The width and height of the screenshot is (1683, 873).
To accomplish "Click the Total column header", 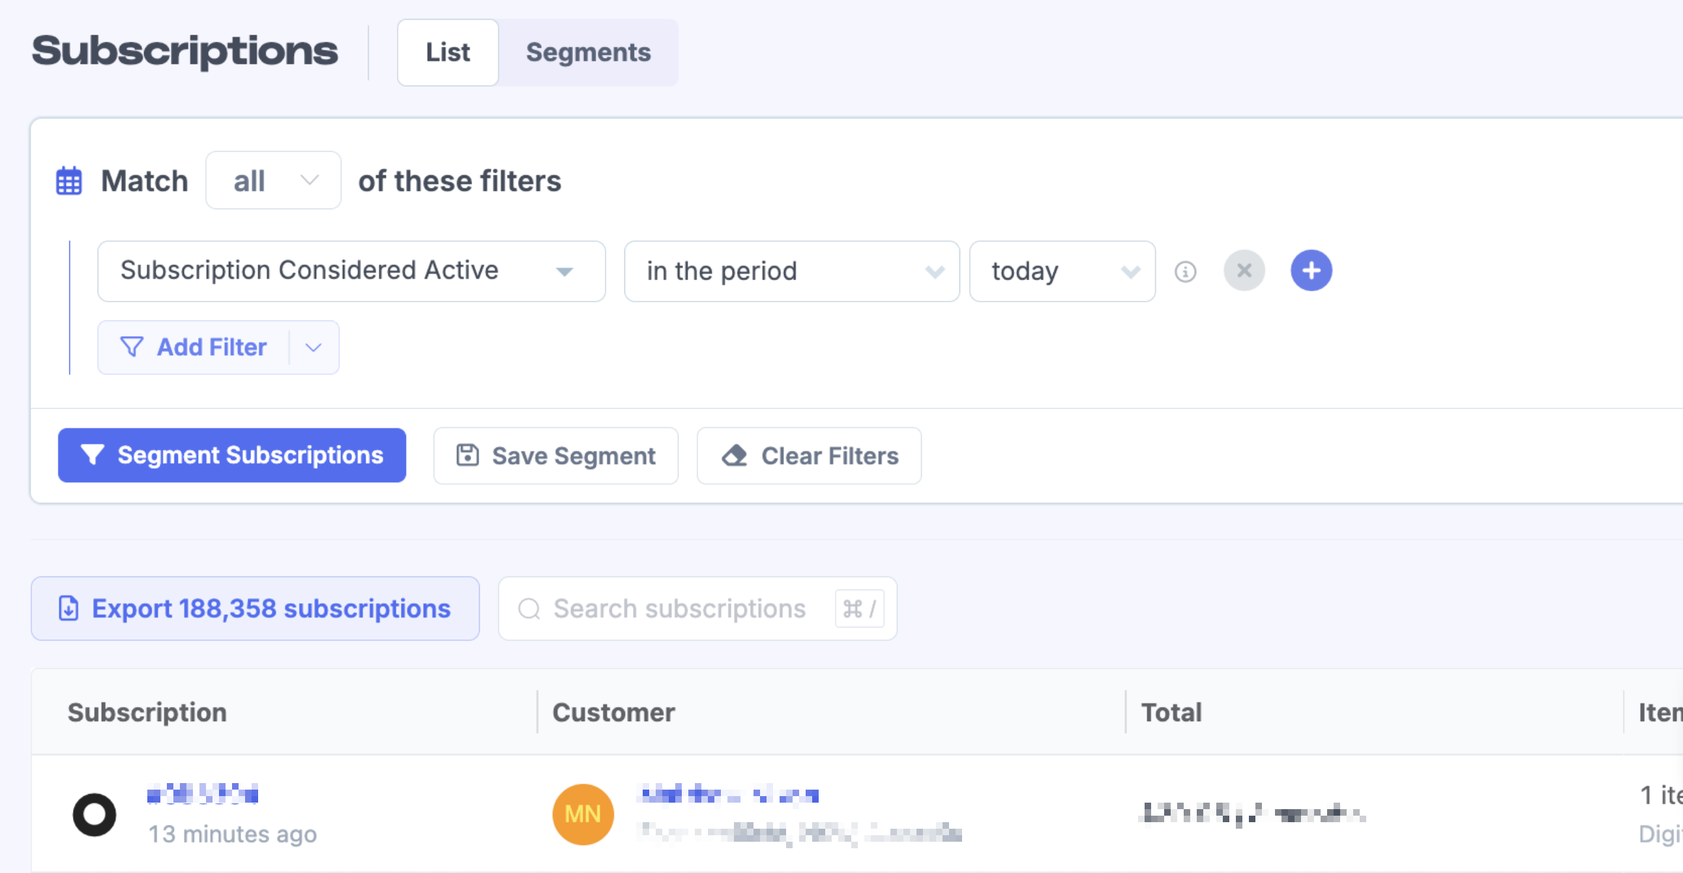I will pyautogui.click(x=1171, y=711).
